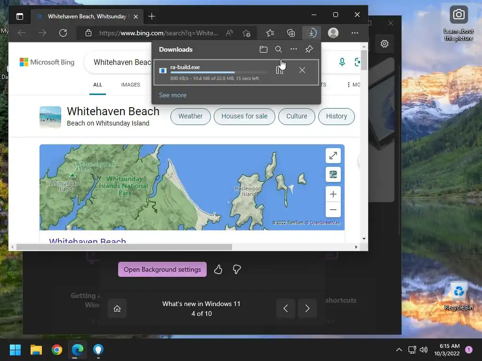Open the Tips app taskbar icon

98,350
